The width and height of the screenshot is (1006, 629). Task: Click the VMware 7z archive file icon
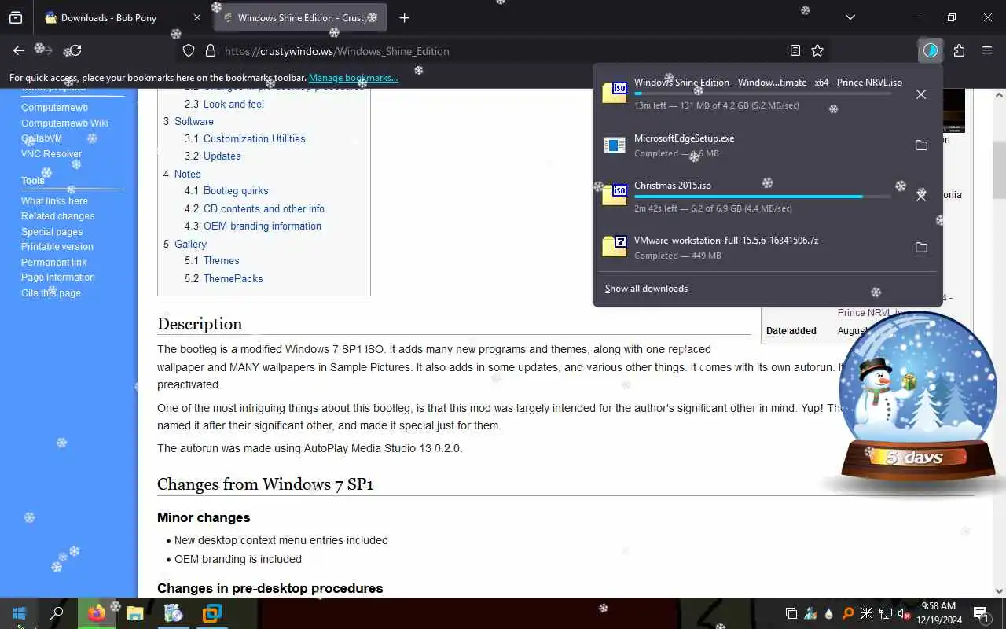(615, 246)
